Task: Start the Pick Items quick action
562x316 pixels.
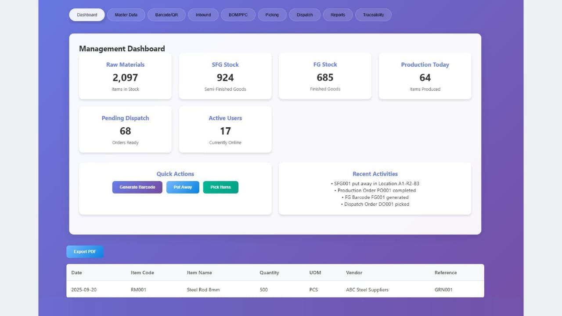Action: pos(220,187)
